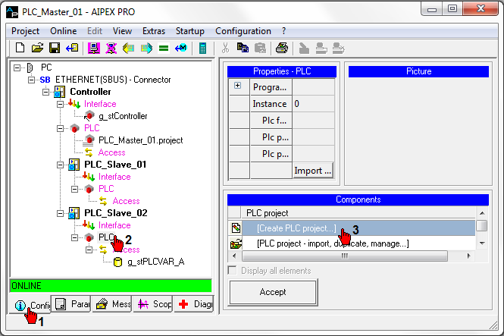Click the second gray user-list toolbar icon

coord(321,49)
